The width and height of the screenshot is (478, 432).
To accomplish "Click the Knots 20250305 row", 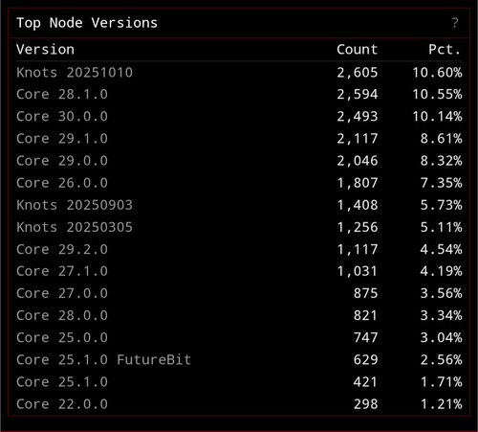I will (239, 227).
